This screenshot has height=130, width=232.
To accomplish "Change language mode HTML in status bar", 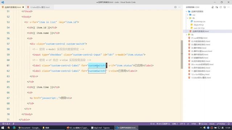I will point(194,124).
